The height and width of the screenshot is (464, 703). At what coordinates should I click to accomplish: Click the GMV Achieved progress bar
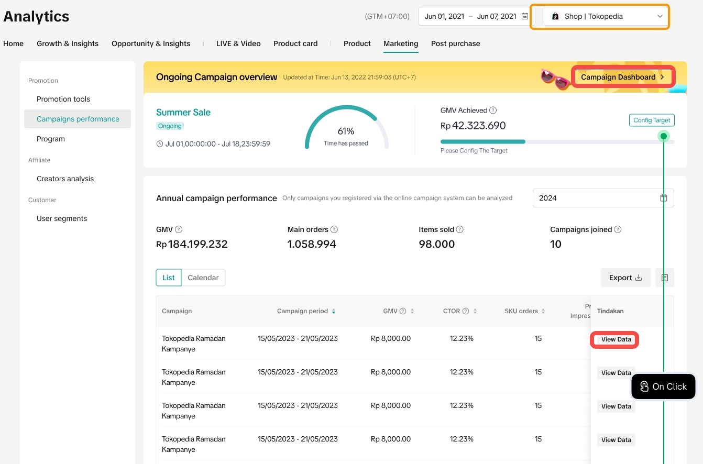(x=557, y=141)
